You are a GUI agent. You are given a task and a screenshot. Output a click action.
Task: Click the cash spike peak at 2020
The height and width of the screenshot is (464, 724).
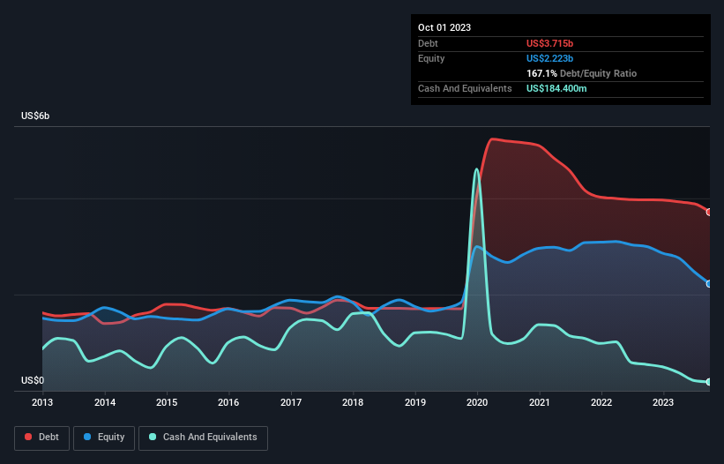coord(476,169)
